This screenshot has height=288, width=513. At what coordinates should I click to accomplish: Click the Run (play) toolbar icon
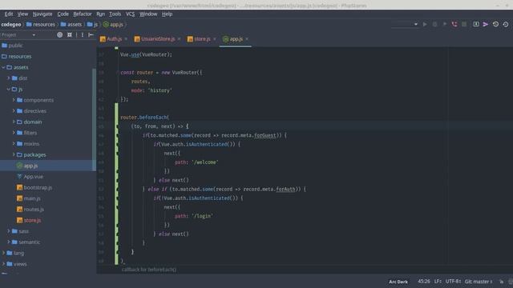[x=425, y=24]
